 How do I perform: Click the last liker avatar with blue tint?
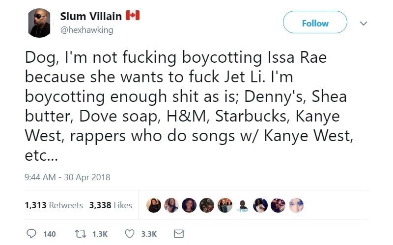click(295, 206)
